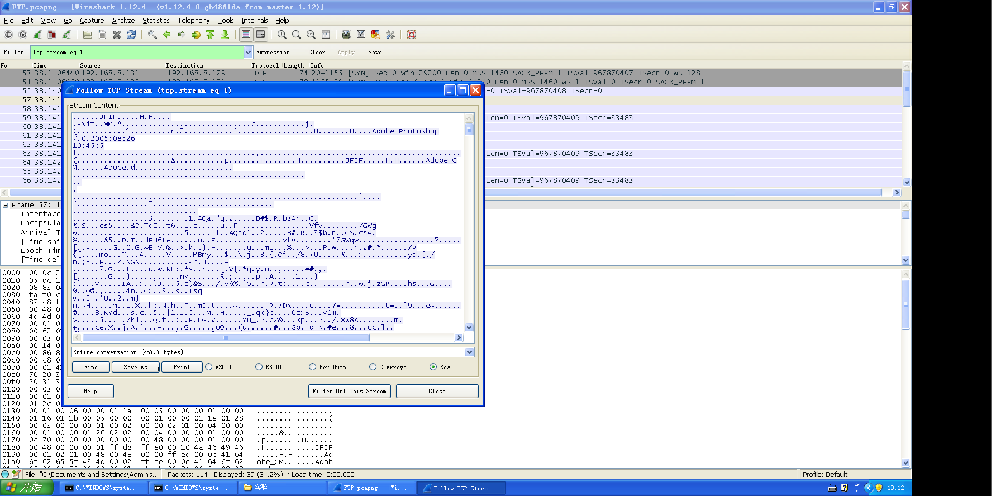Image resolution: width=992 pixels, height=496 pixels.
Task: Zoom in on the packet list text
Action: (x=282, y=35)
